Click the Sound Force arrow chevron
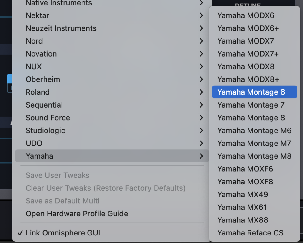The width and height of the screenshot is (303, 243). 201,118
